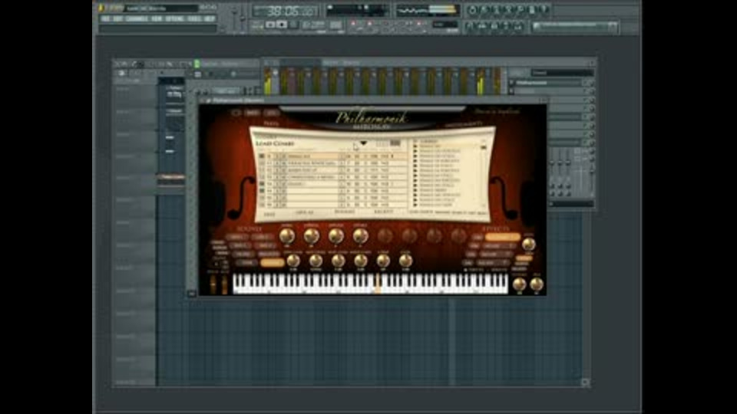Select the first part row in Philharmonik
The image size is (737, 414).
(x=332, y=156)
